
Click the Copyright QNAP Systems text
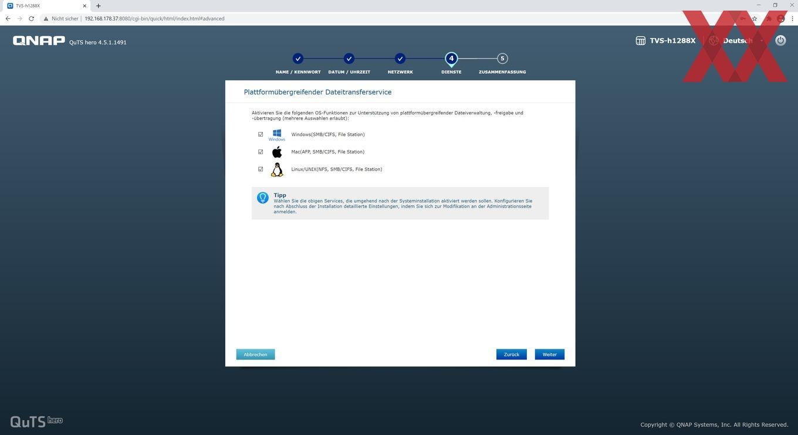pyautogui.click(x=714, y=424)
